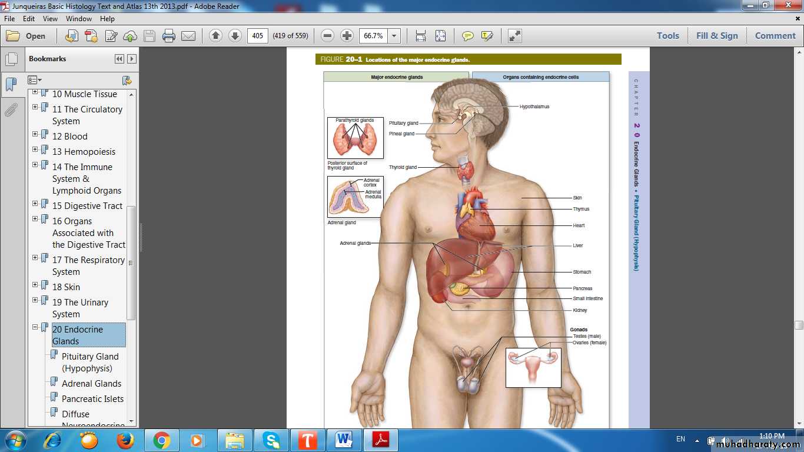Image resolution: width=804 pixels, height=452 pixels.
Task: Open the Fill & Sign pane
Action: pos(716,36)
